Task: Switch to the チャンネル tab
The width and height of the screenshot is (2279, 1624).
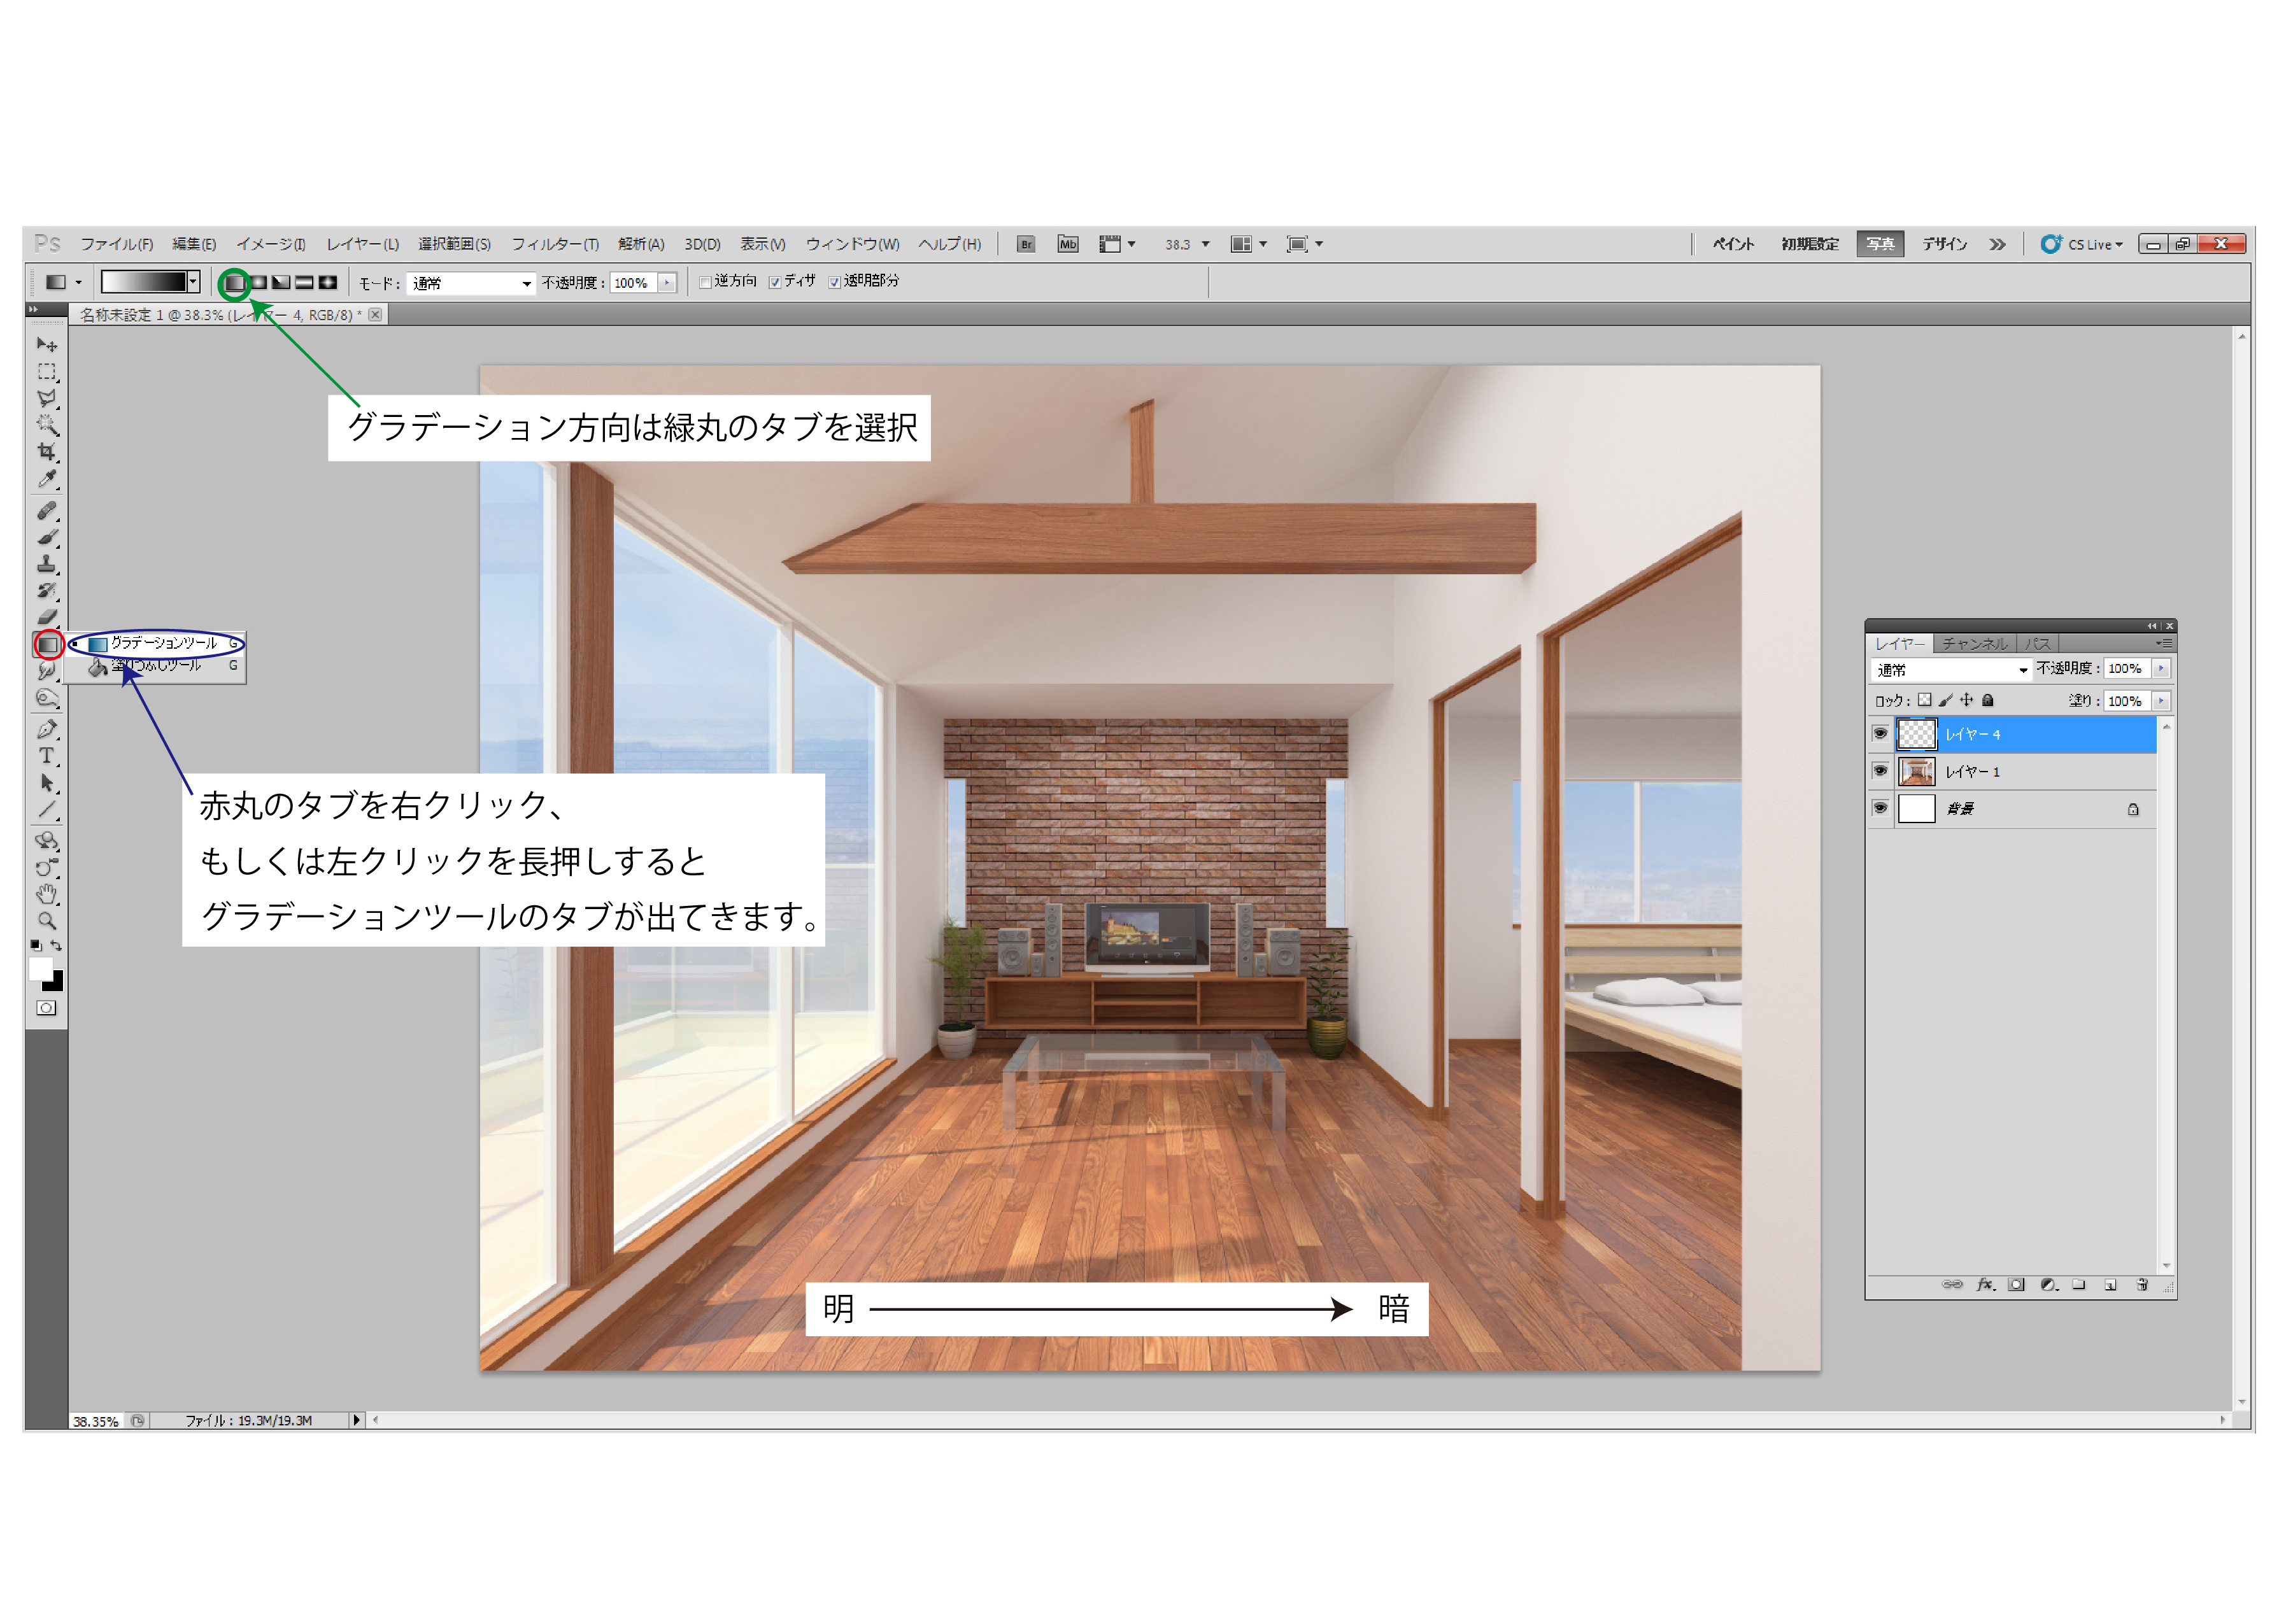Action: tap(1974, 644)
